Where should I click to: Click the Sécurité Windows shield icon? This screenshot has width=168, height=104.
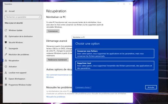pyautogui.click(x=6, y=42)
